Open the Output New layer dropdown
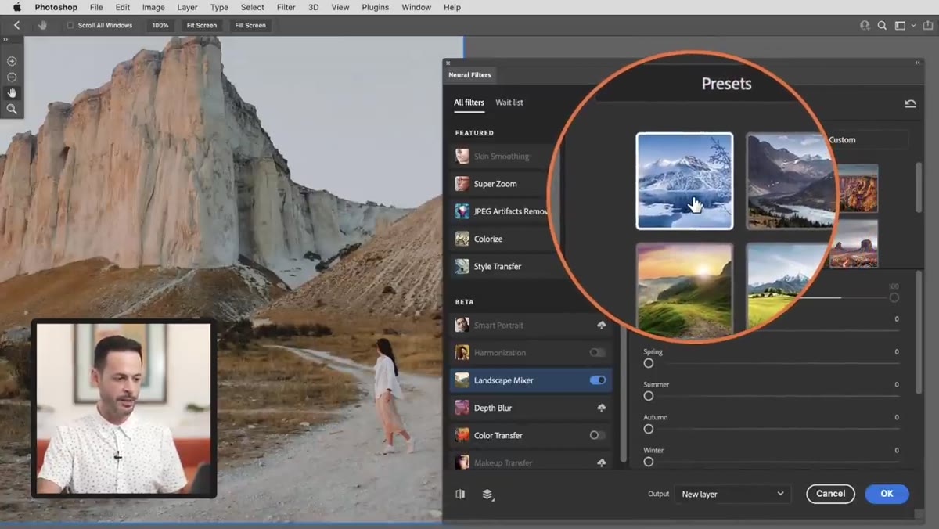 coord(732,494)
